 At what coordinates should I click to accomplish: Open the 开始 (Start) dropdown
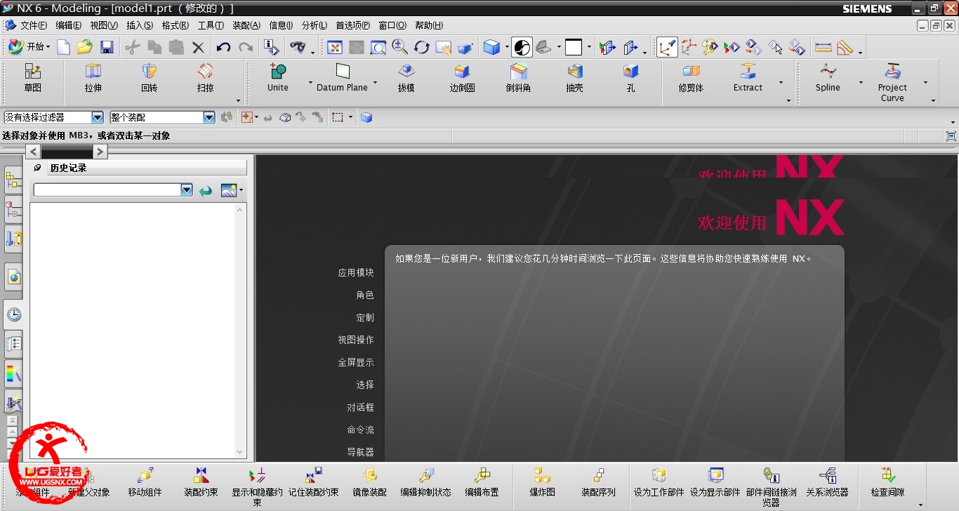29,47
